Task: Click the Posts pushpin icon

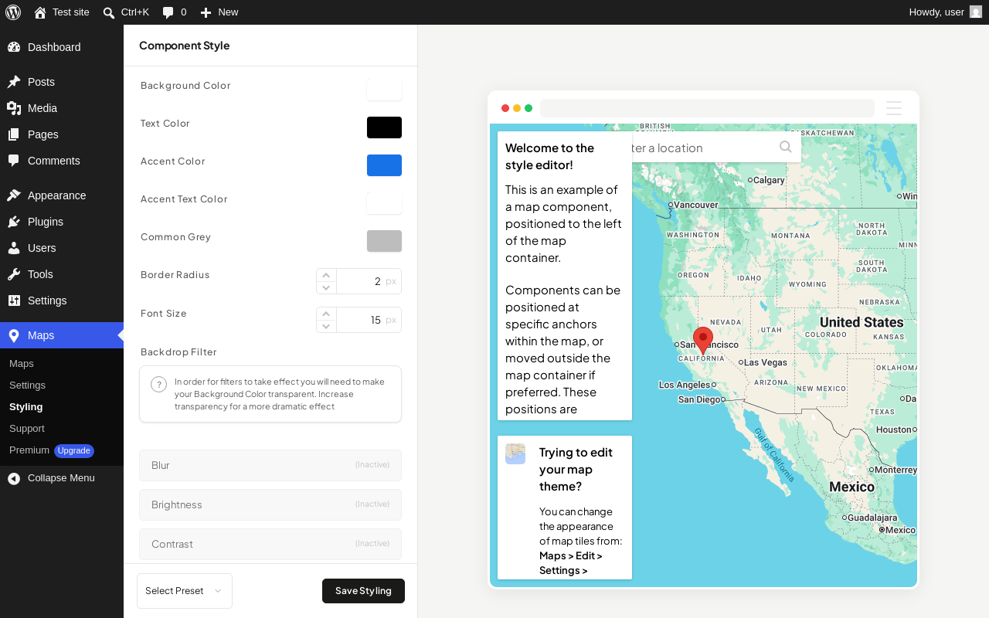Action: [x=14, y=82]
